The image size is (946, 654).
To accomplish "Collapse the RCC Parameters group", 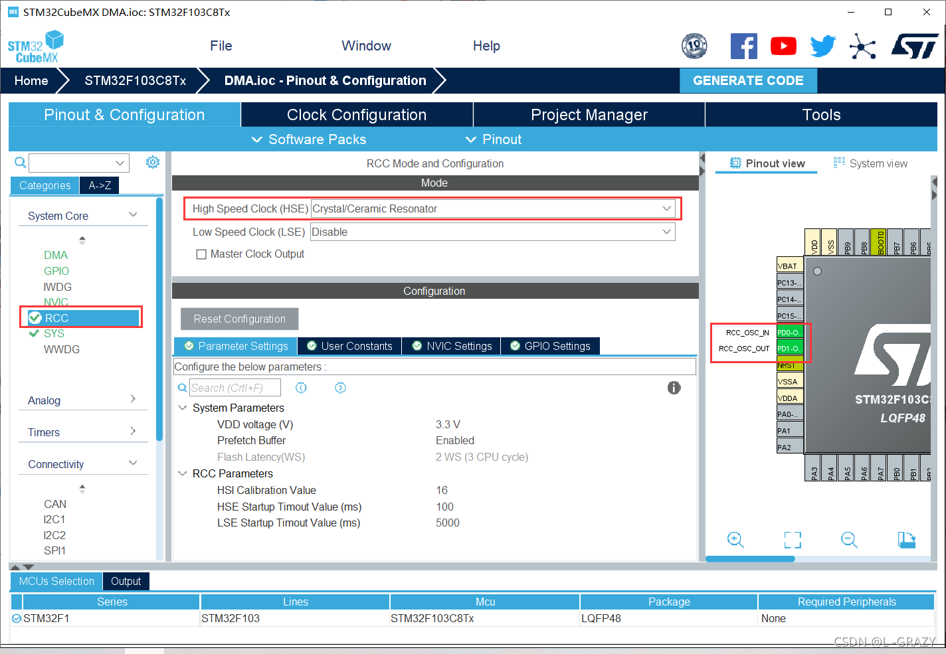I will click(x=183, y=473).
